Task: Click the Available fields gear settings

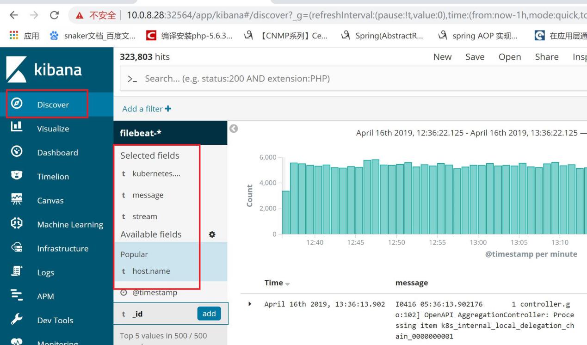Action: [x=212, y=234]
